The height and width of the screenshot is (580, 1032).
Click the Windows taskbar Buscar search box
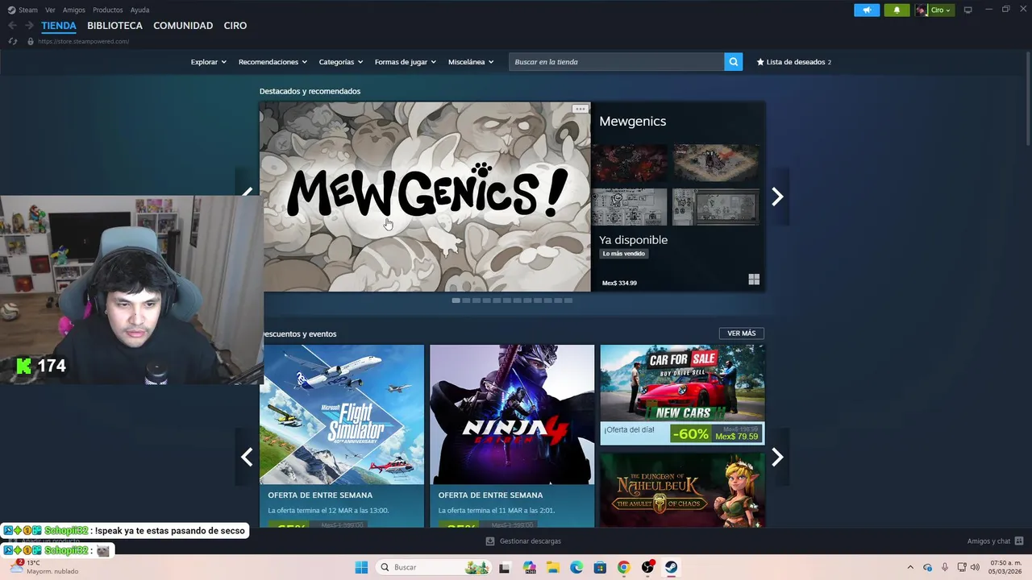tap(434, 567)
